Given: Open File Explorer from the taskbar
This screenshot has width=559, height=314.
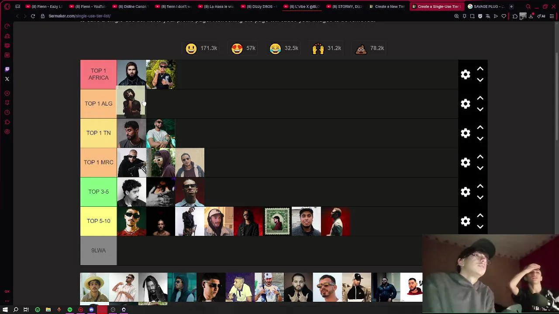Looking at the screenshot, I should 48,310.
